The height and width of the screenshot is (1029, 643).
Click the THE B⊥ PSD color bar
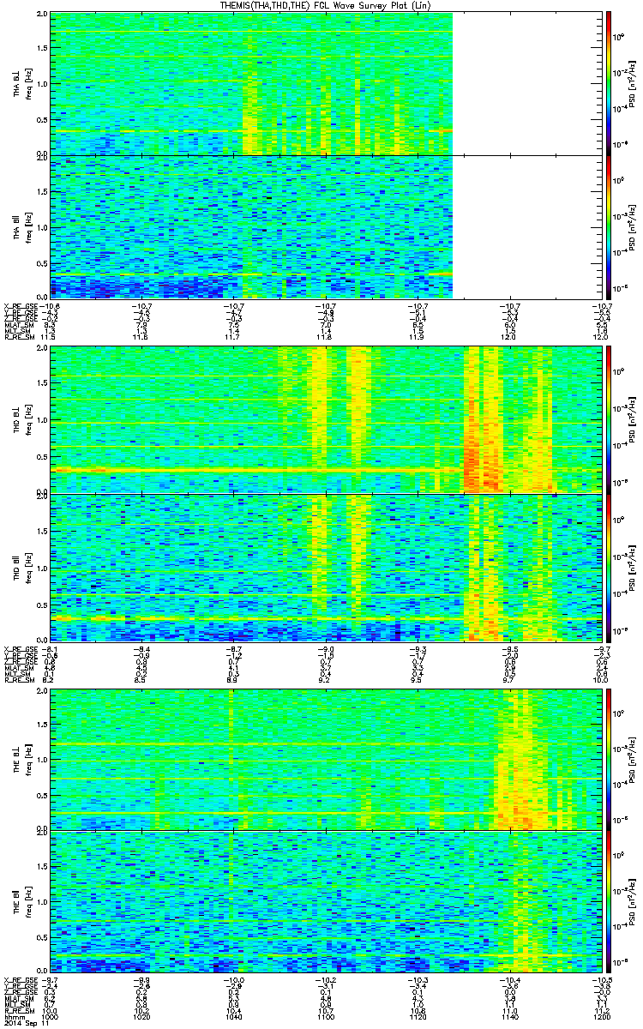coord(609,758)
